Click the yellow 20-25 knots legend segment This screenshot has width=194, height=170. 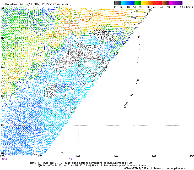[145, 3]
